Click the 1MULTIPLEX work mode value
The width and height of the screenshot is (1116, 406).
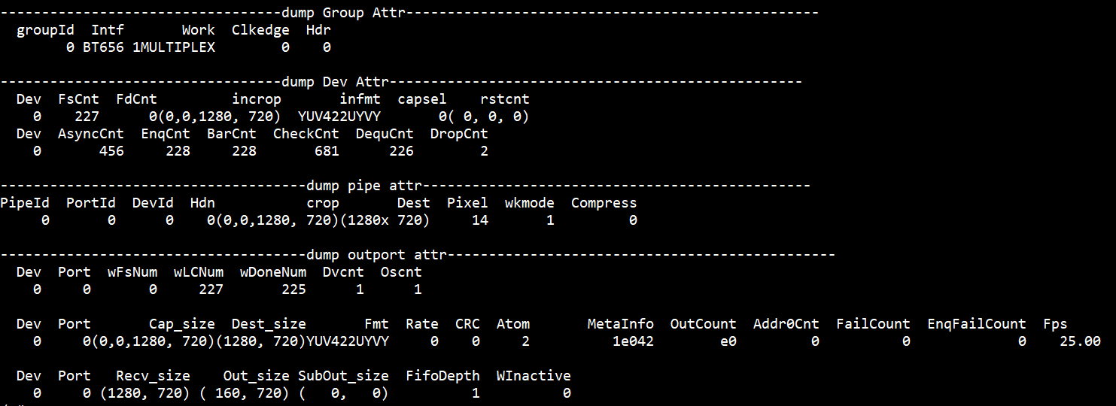coord(178,47)
